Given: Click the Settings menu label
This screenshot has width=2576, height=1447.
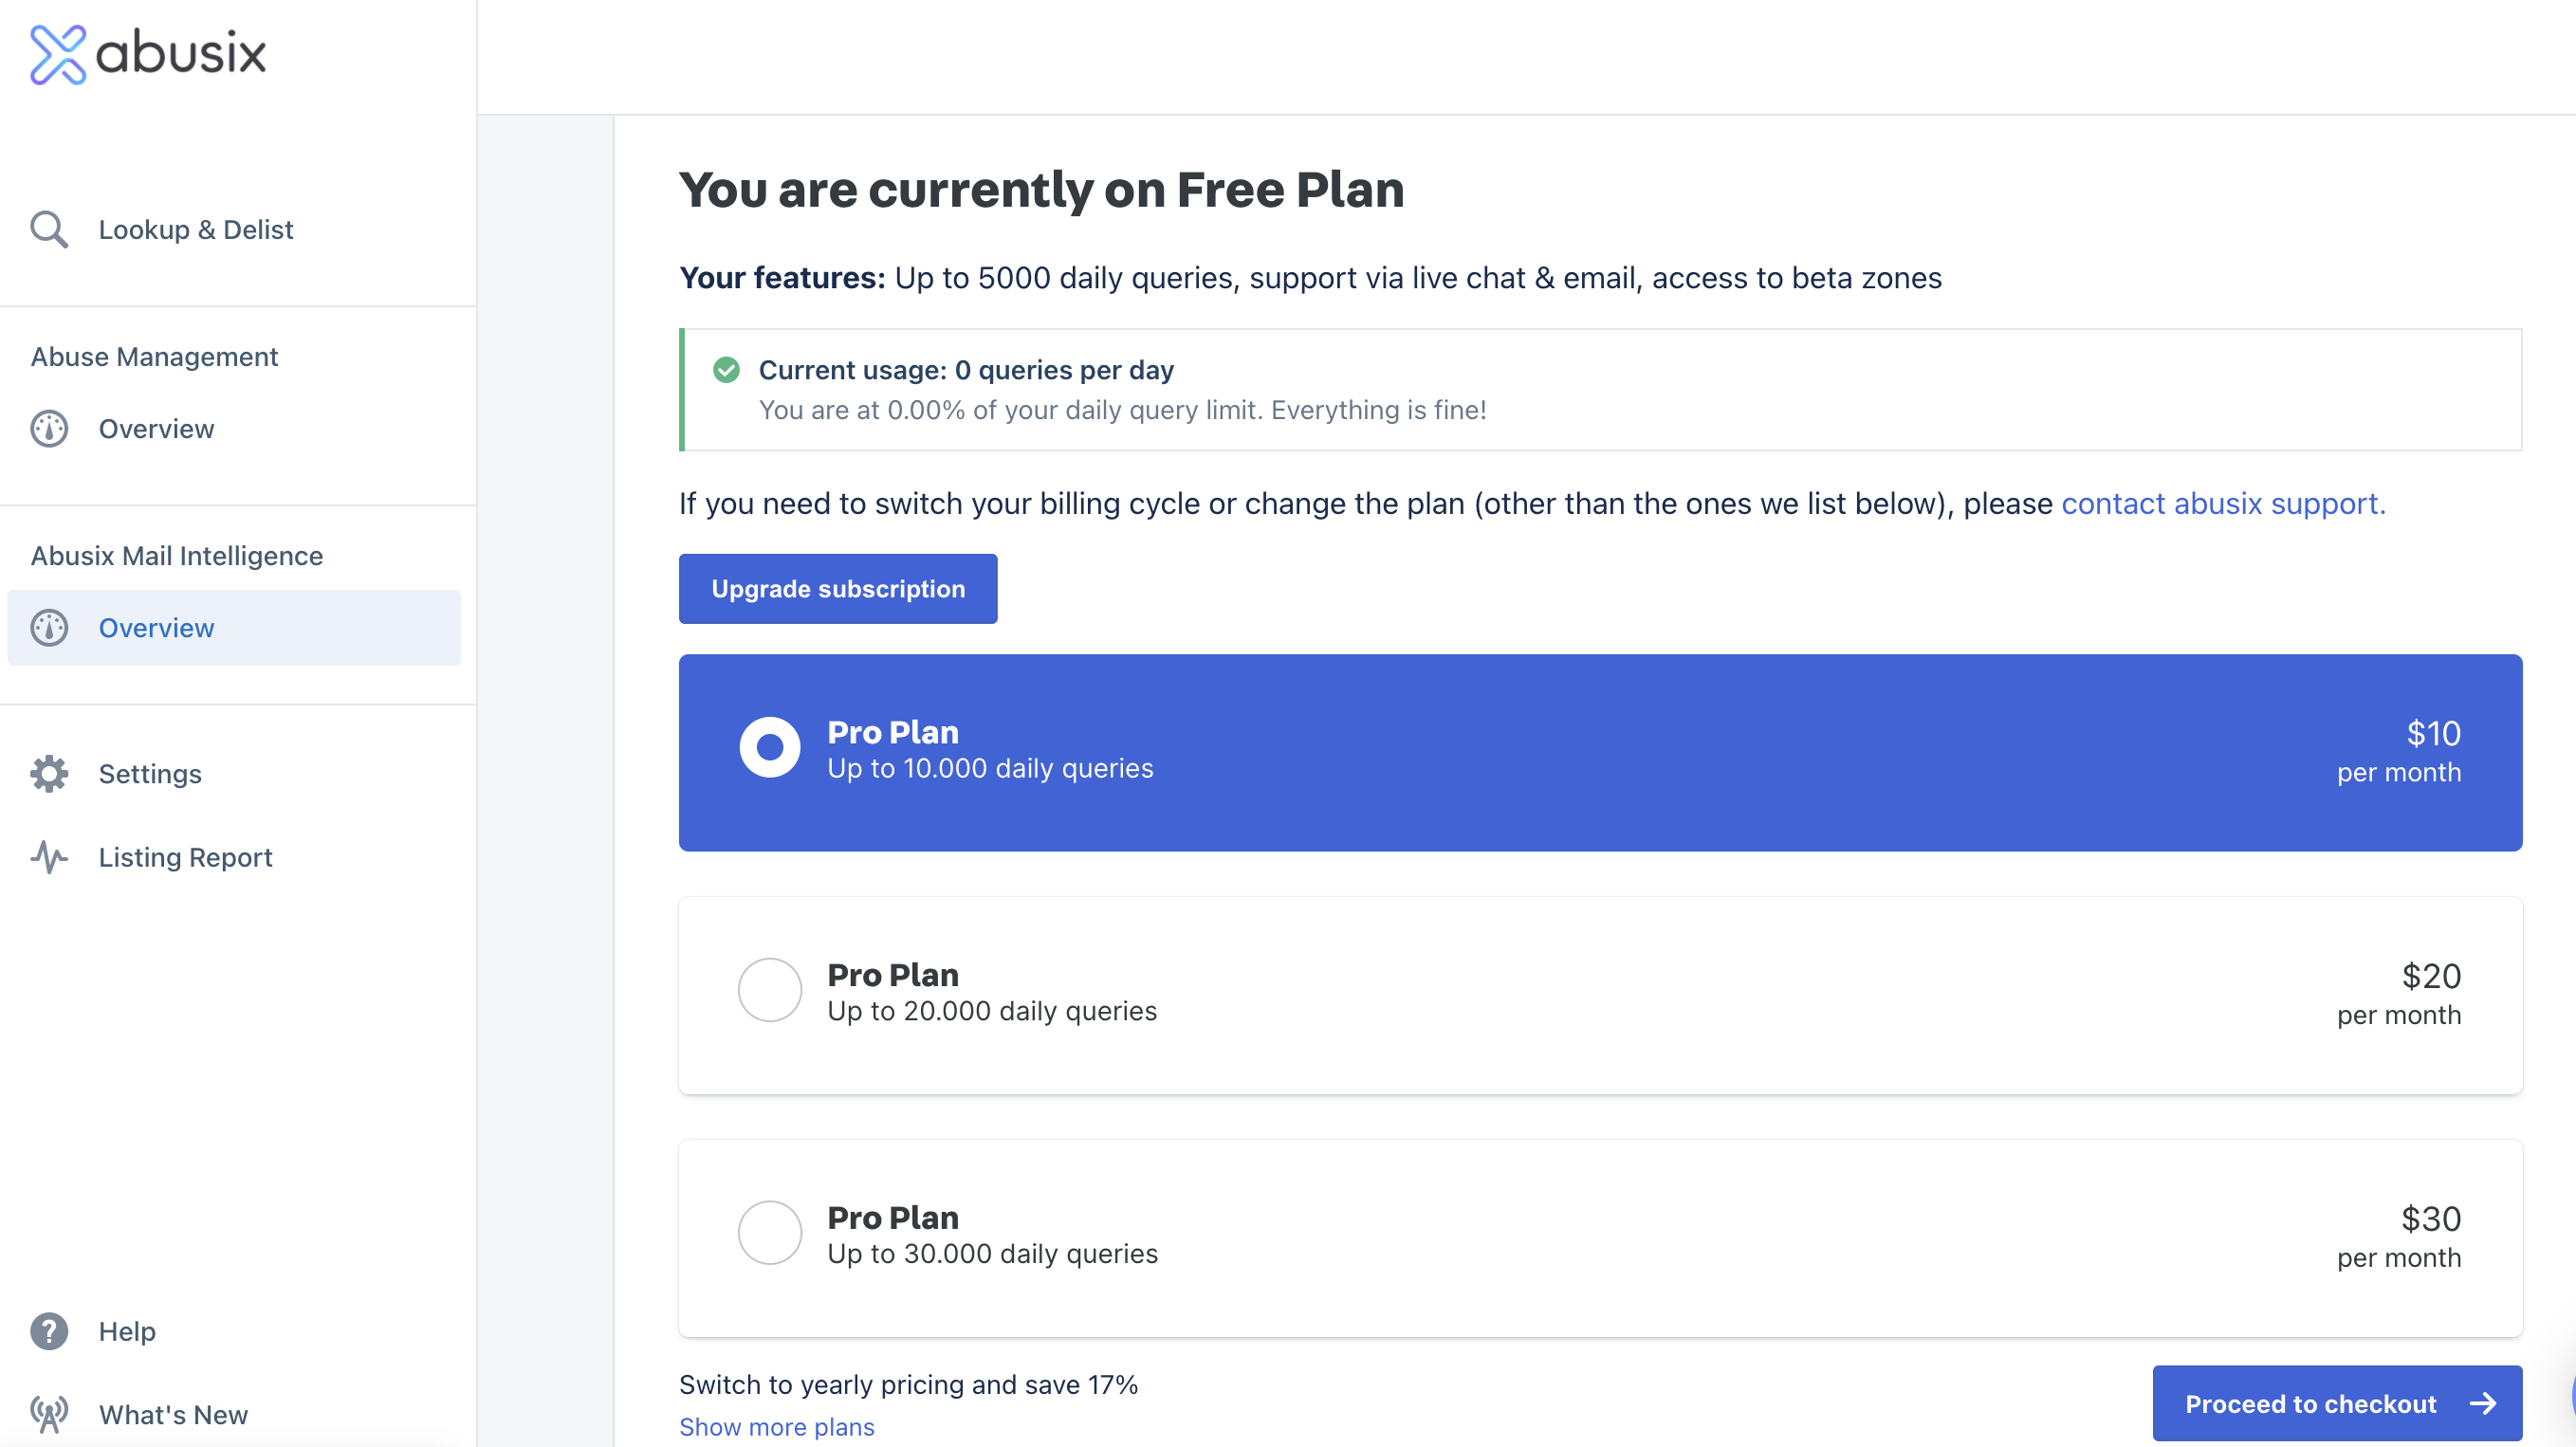Looking at the screenshot, I should 150,773.
